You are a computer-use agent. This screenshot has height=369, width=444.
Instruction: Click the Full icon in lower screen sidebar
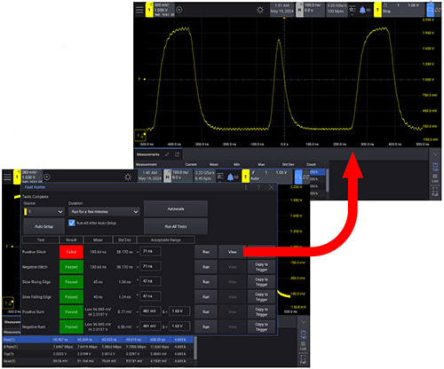tap(303, 358)
